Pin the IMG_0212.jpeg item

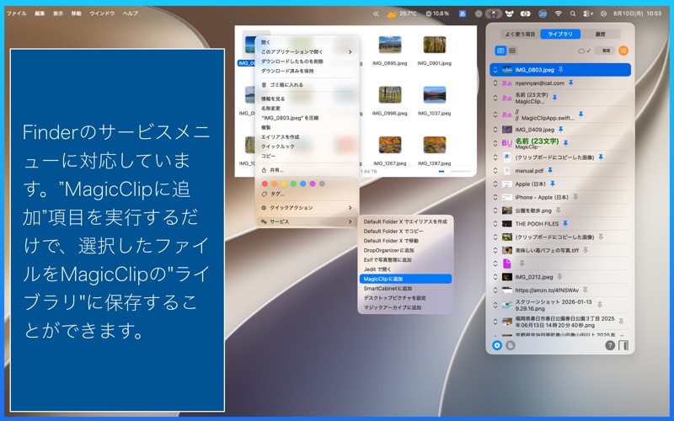coord(559,277)
